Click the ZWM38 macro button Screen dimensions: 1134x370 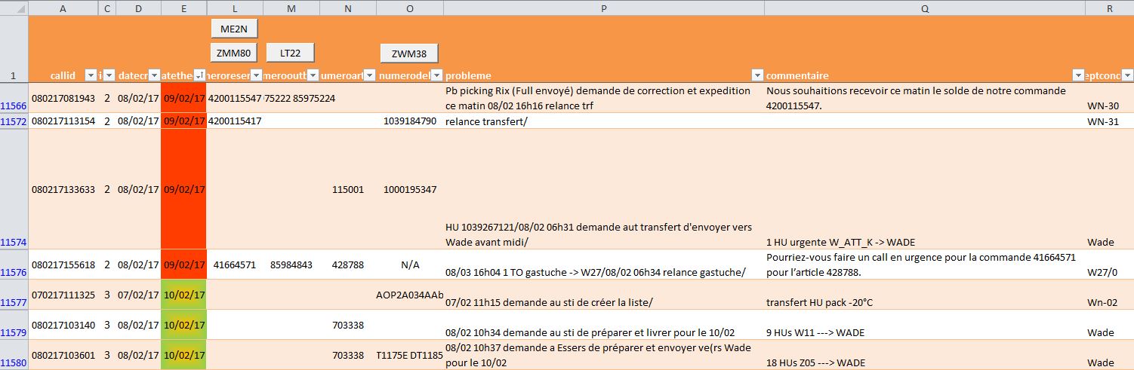pyautogui.click(x=409, y=54)
